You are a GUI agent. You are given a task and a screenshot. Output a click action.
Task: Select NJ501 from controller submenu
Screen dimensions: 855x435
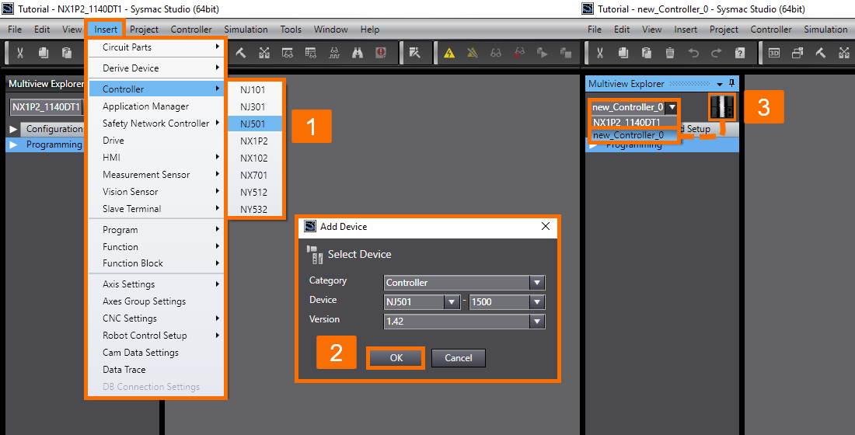click(255, 124)
